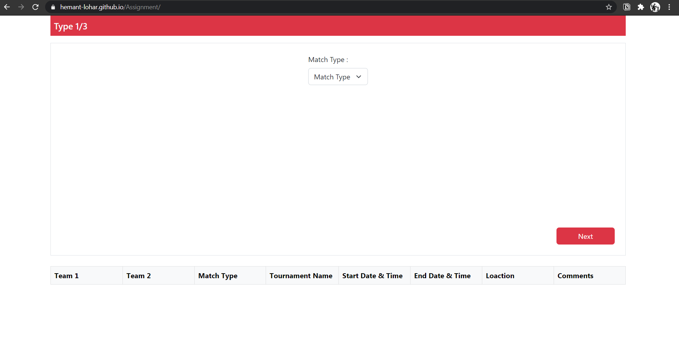The image size is (679, 348).
Task: Click the Type 1/3 heading
Action: pyautogui.click(x=71, y=27)
